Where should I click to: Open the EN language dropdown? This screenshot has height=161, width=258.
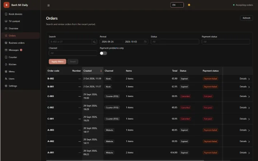pyautogui.click(x=177, y=5)
